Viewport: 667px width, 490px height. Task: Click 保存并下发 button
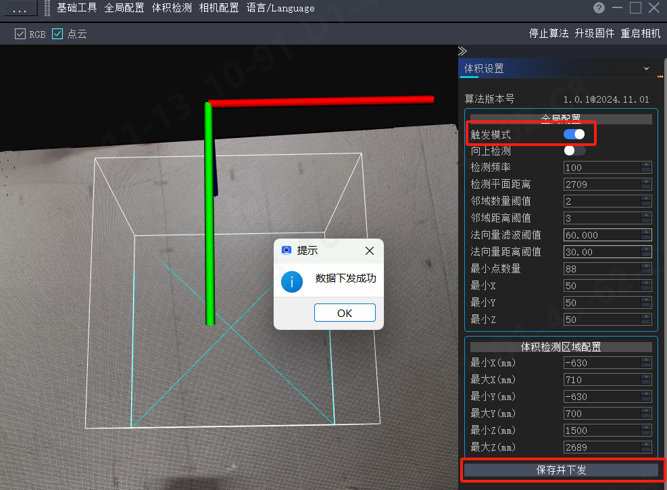point(561,470)
